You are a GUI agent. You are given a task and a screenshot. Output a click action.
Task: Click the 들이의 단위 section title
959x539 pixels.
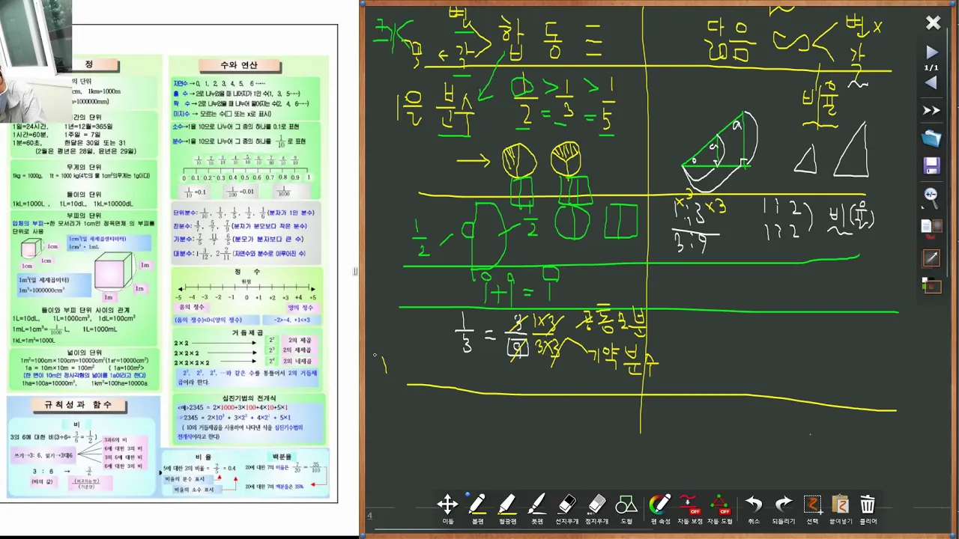[x=85, y=195]
